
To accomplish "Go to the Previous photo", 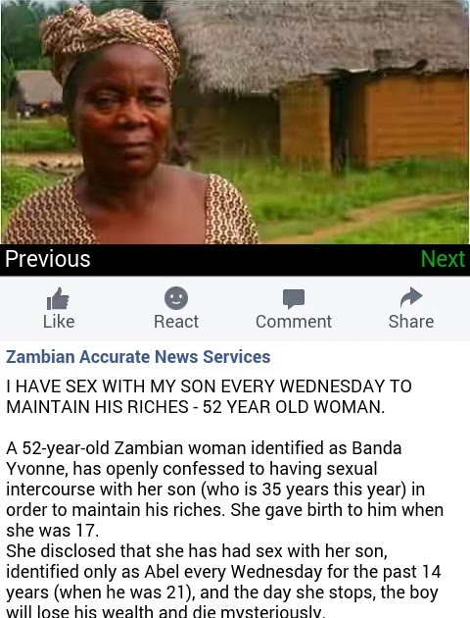I will click(48, 259).
